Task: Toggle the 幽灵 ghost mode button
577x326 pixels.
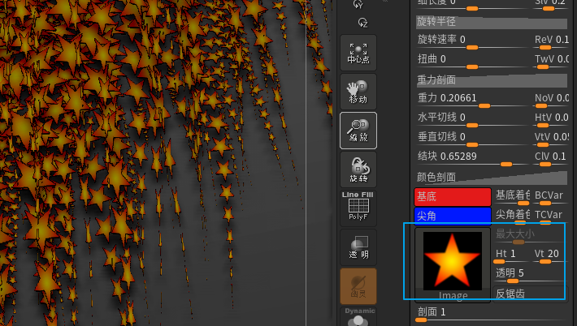Action: point(358,286)
